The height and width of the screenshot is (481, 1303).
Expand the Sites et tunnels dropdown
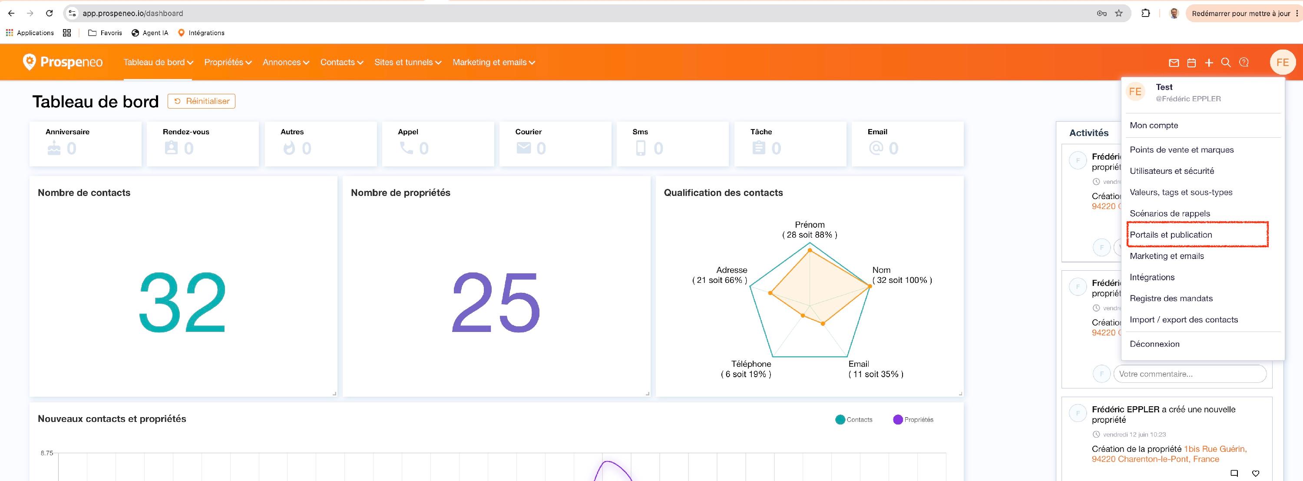(x=408, y=62)
